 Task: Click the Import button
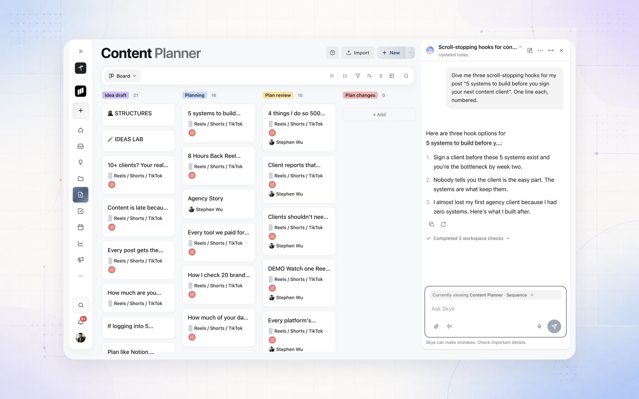pyautogui.click(x=358, y=53)
